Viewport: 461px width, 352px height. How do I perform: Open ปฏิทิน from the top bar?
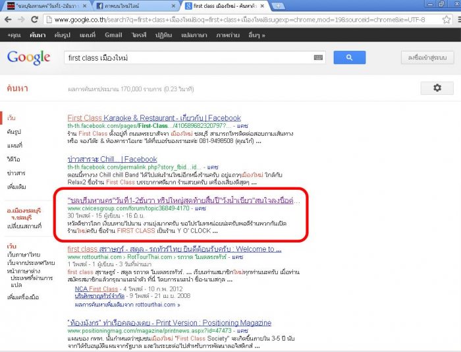(163, 35)
